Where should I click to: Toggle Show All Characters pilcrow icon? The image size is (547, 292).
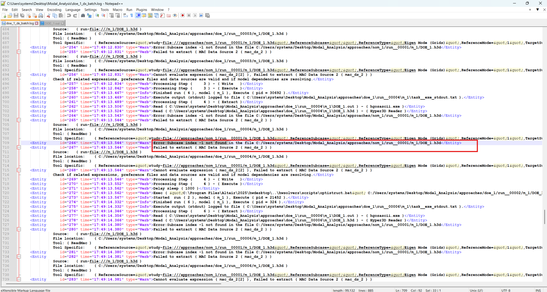tap(131, 16)
